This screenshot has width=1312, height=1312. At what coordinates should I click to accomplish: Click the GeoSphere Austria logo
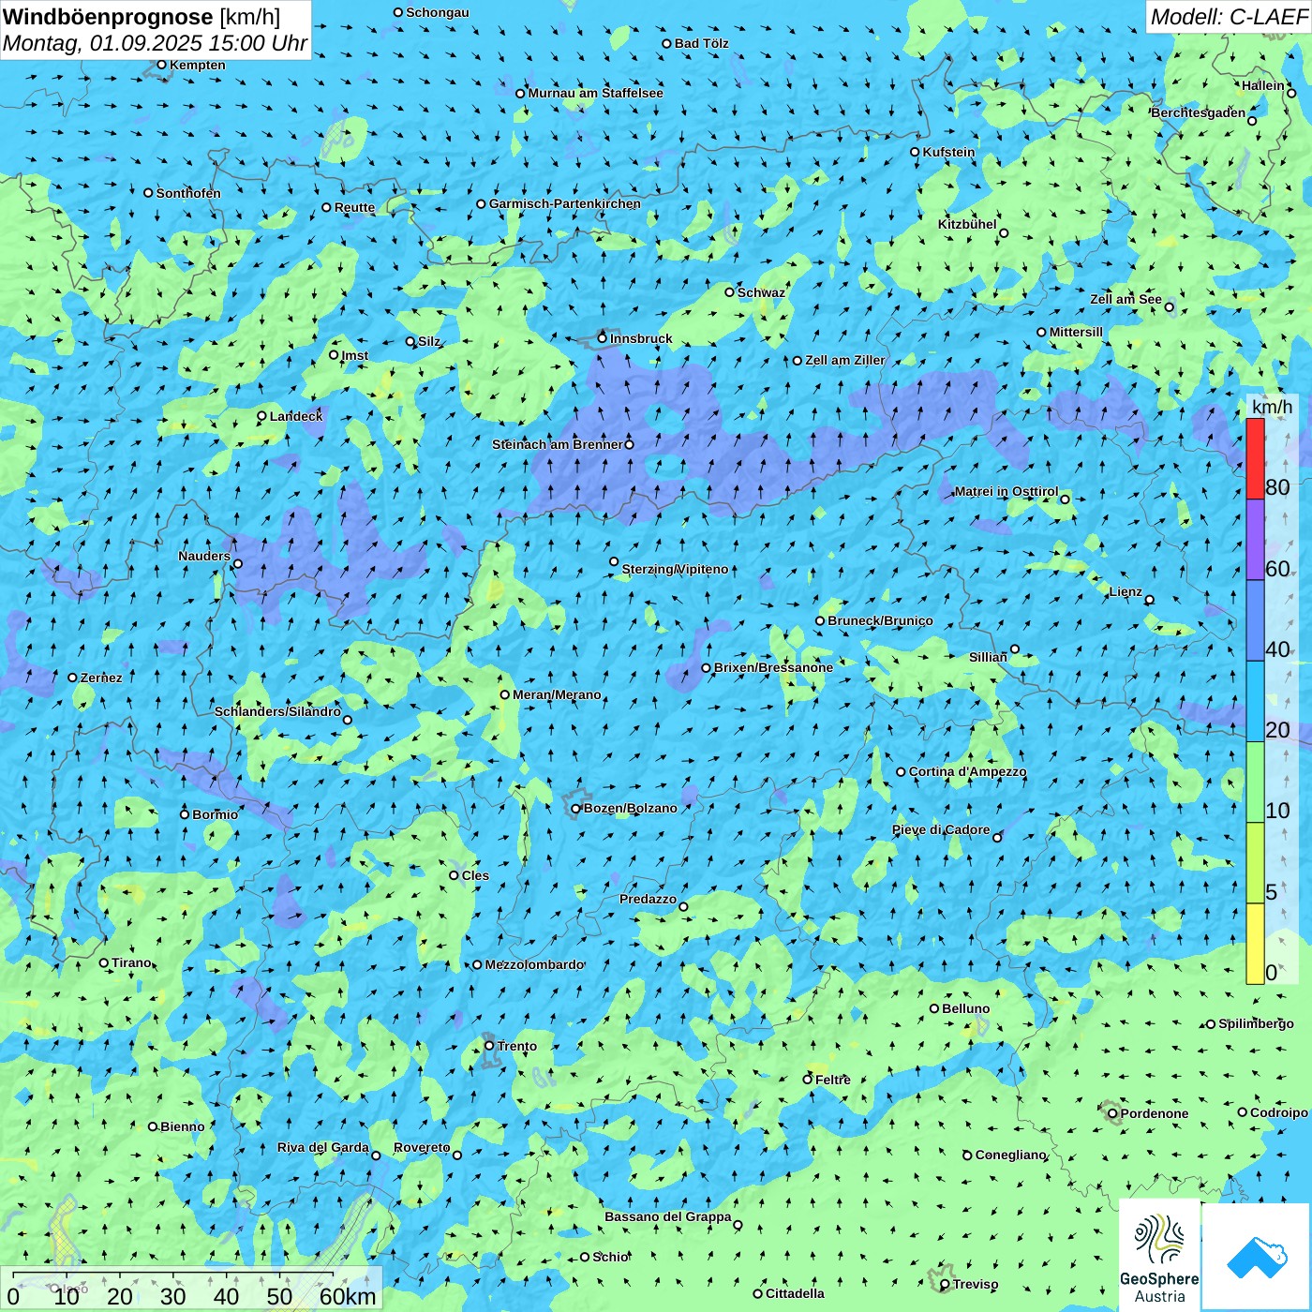point(1159,1255)
